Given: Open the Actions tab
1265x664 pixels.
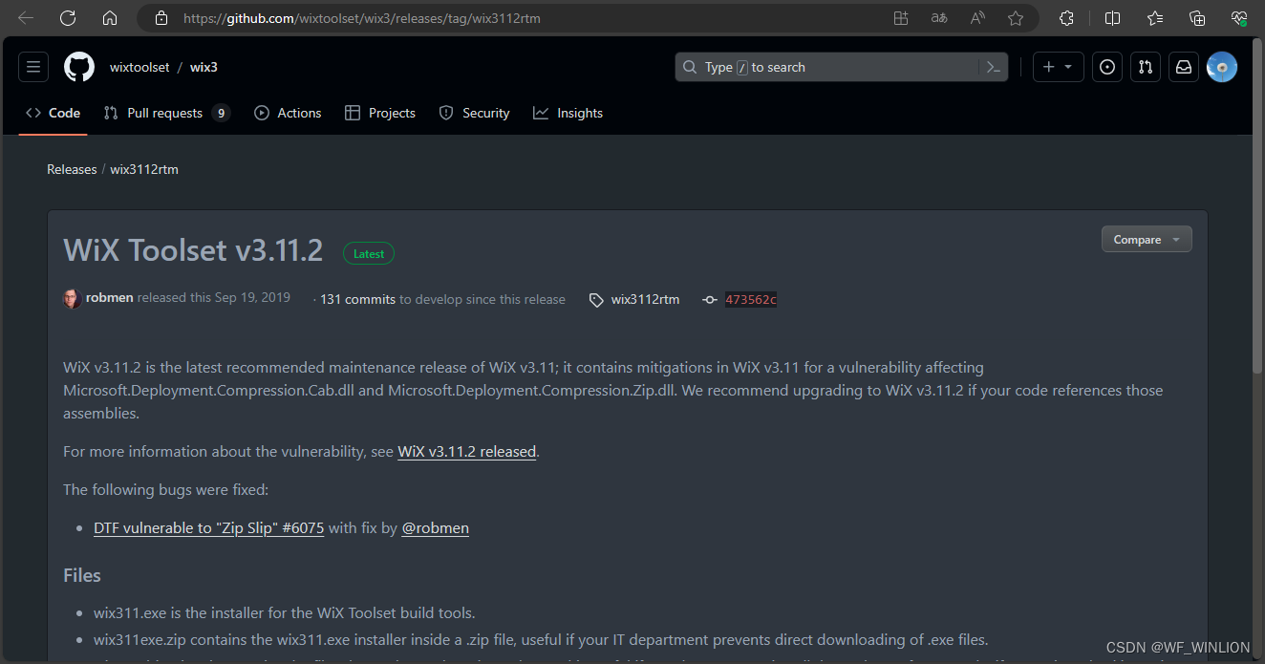Looking at the screenshot, I should click(289, 113).
